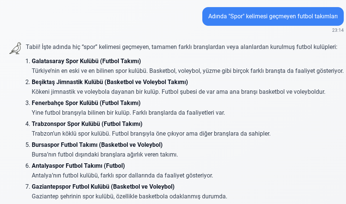Screen dimensions: 346x204
Task: Click the description starting "Trabzon'un köklü"
Action: coord(151,133)
